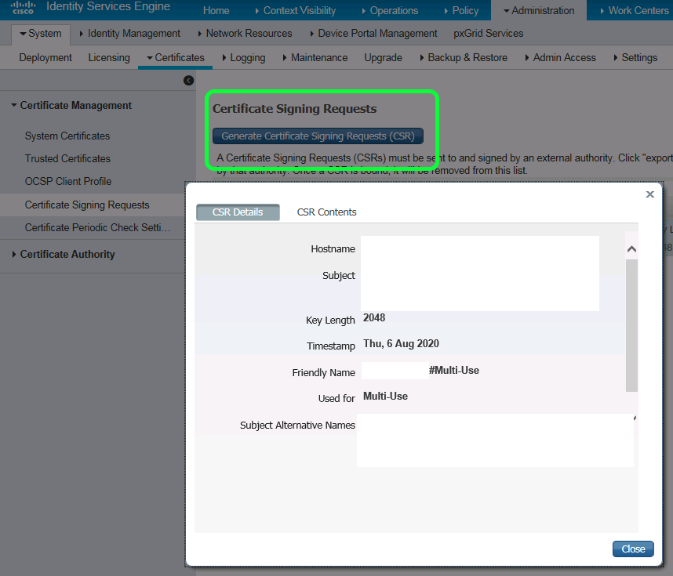
Task: Click the Cisco logo icon
Action: tap(23, 8)
